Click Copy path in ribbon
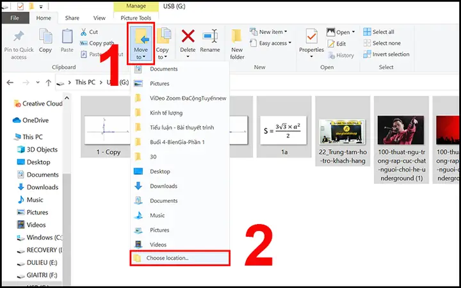 tap(97, 44)
